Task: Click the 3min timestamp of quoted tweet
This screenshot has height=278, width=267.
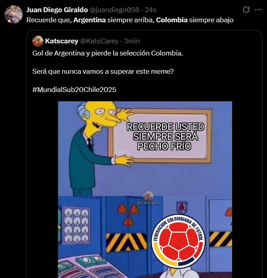Action: click(132, 41)
